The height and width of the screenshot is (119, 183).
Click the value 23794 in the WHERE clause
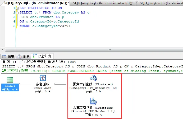point(65,26)
